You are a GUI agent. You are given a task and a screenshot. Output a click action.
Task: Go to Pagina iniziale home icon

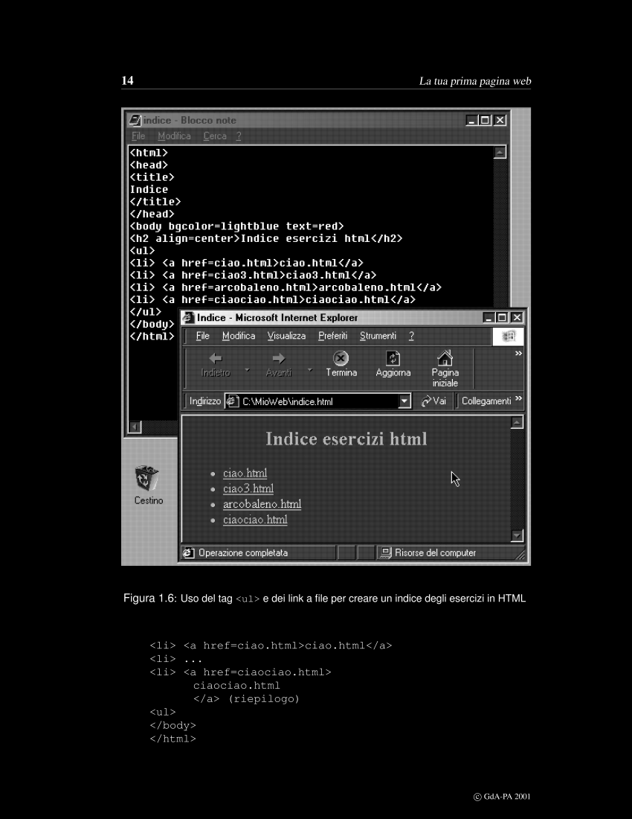(x=445, y=358)
